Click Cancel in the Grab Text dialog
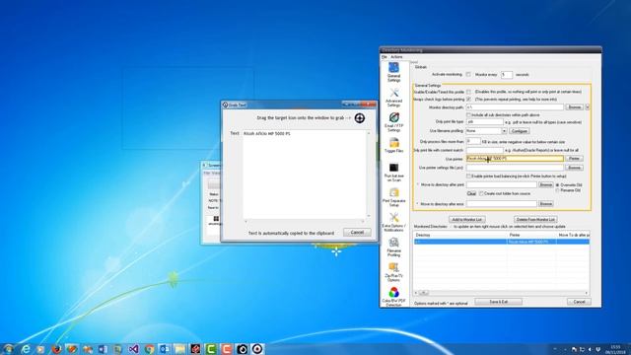This screenshot has width=631, height=355. 357,233
